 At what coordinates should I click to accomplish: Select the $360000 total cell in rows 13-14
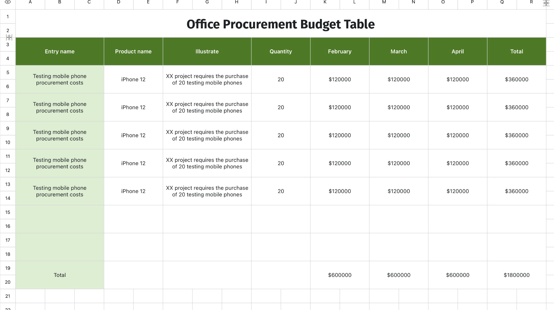coord(517,191)
